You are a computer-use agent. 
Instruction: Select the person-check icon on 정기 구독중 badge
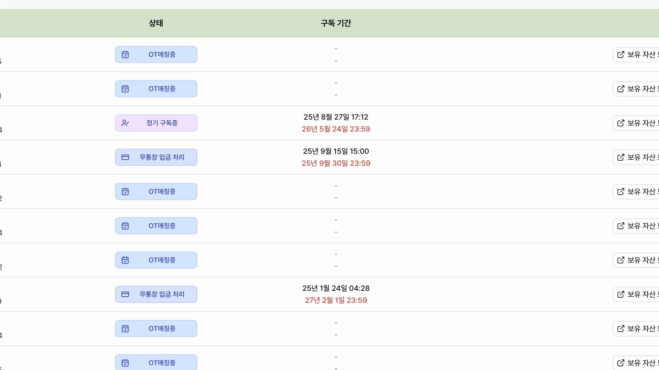point(125,123)
